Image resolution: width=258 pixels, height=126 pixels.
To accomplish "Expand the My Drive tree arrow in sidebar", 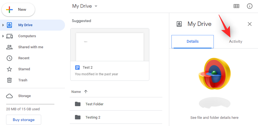I will [x=3, y=25].
